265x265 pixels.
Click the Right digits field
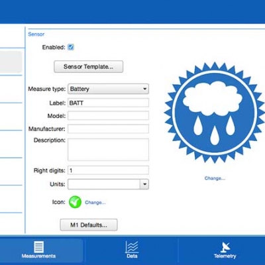click(x=108, y=170)
